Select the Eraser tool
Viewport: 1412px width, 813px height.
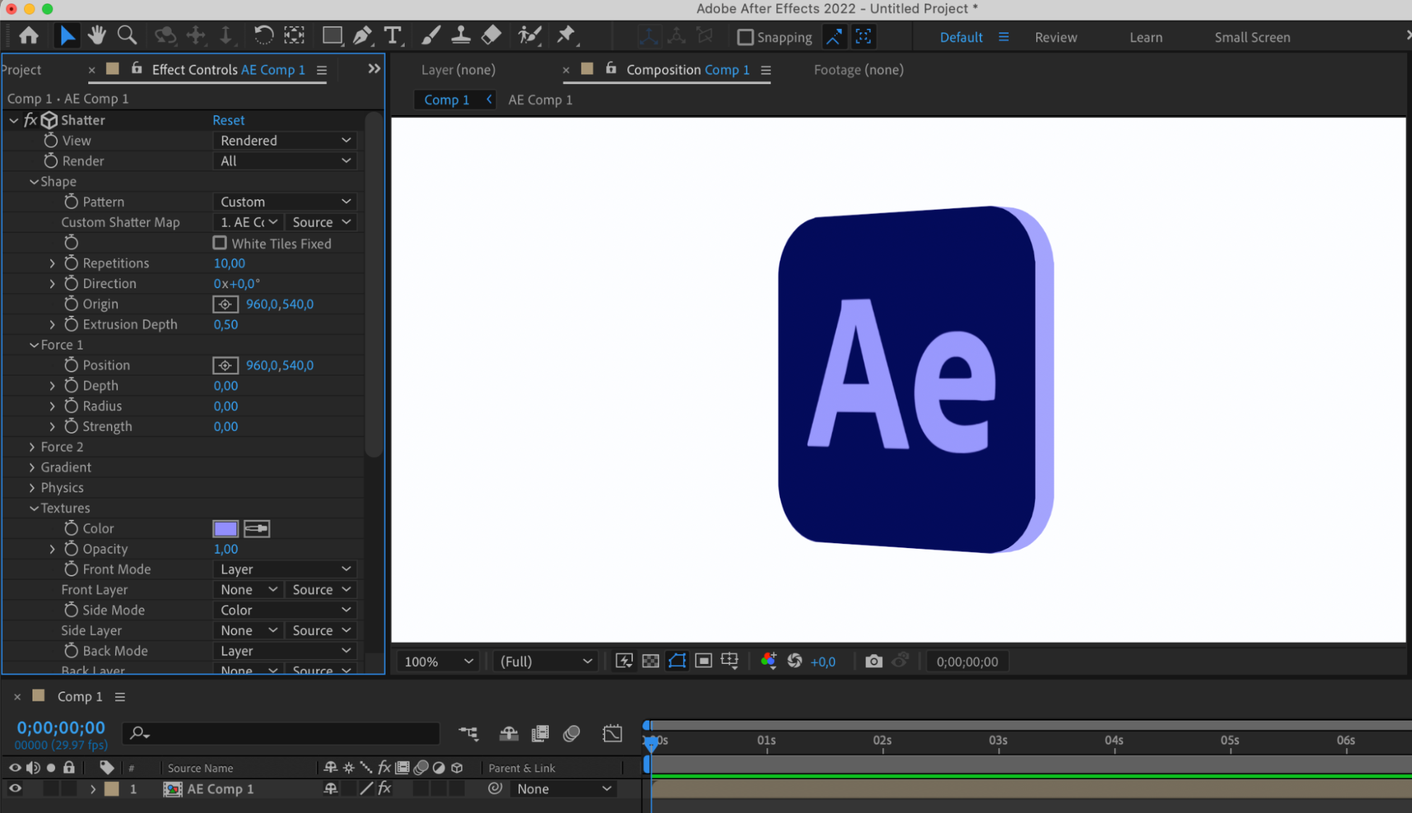(491, 35)
